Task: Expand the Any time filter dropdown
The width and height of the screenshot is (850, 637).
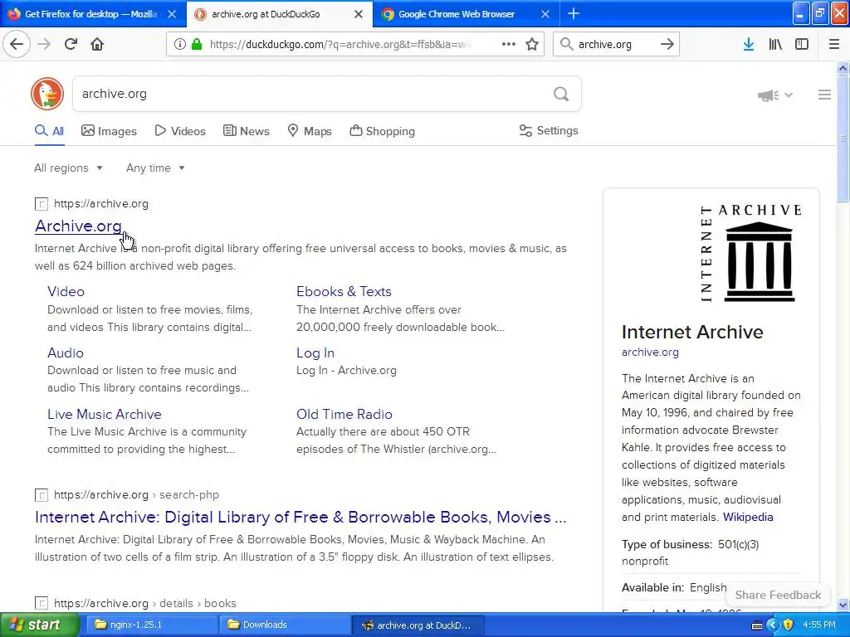Action: (x=155, y=168)
